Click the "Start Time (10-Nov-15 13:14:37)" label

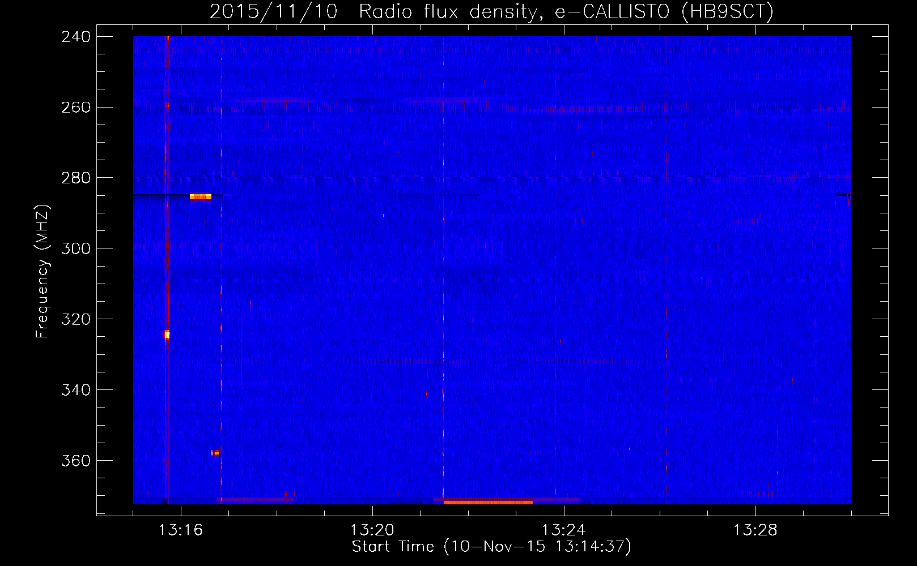tap(491, 547)
